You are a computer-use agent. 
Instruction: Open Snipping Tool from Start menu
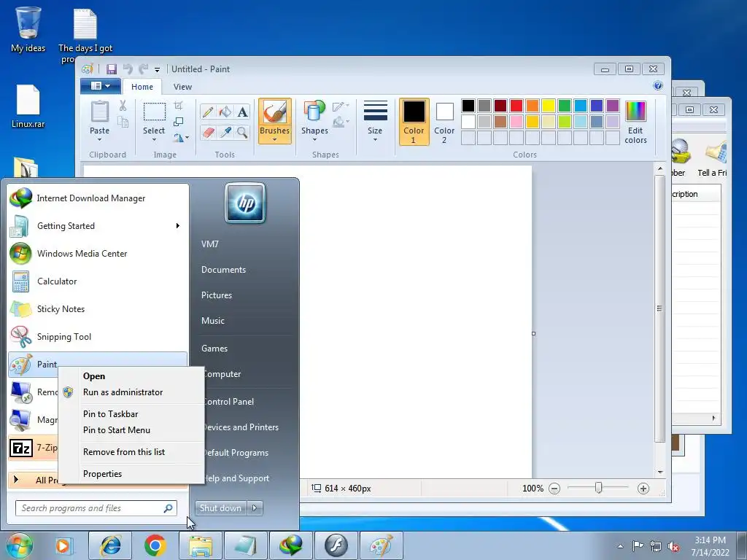(x=98, y=337)
